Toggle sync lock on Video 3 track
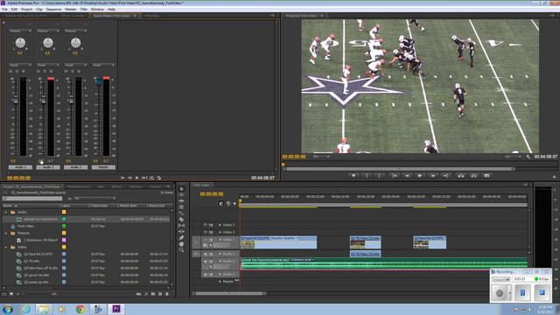Screen dimensions: 560x315 [211, 225]
